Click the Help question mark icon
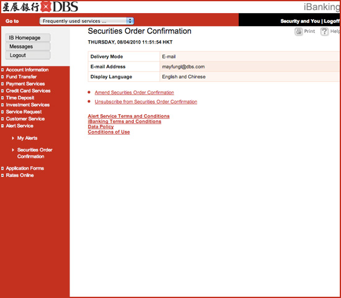The image size is (341, 298). (x=324, y=32)
